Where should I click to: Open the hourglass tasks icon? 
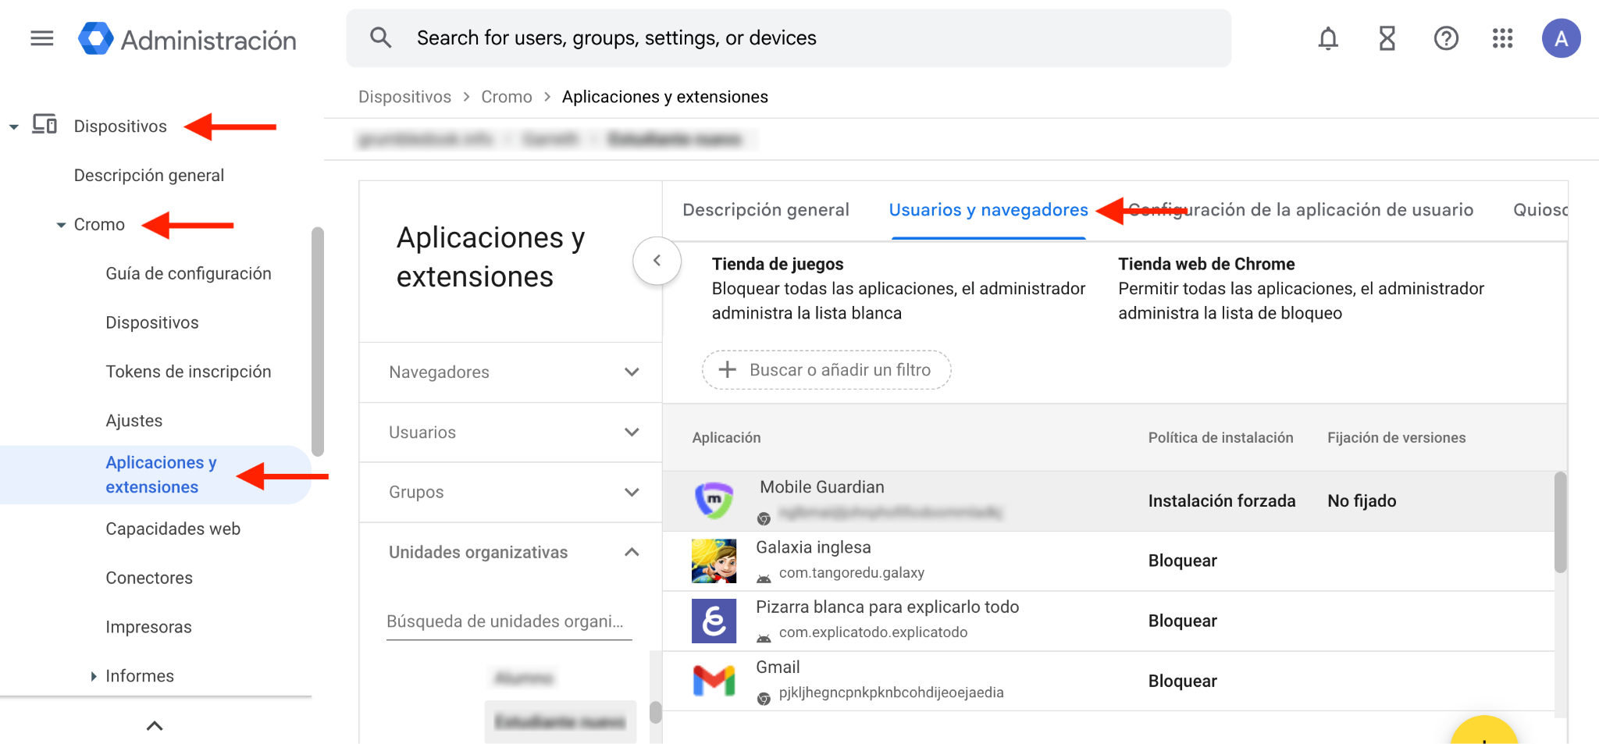tap(1387, 38)
